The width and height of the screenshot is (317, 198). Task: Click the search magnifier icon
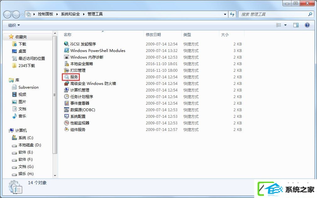tap(310, 14)
